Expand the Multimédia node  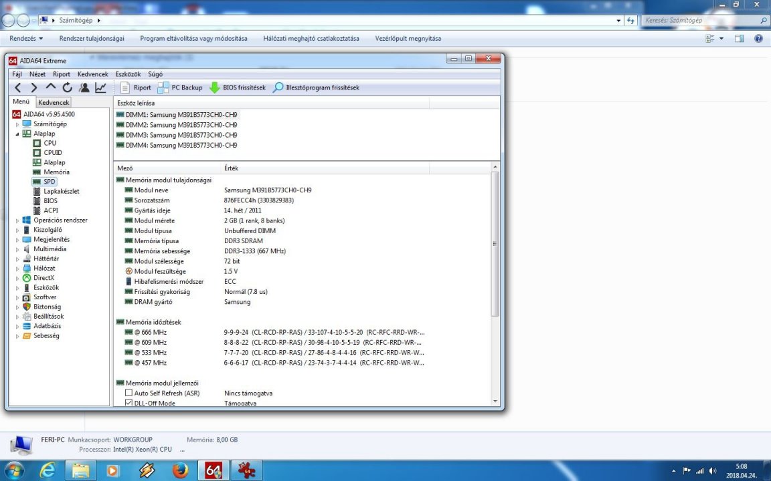tap(17, 249)
